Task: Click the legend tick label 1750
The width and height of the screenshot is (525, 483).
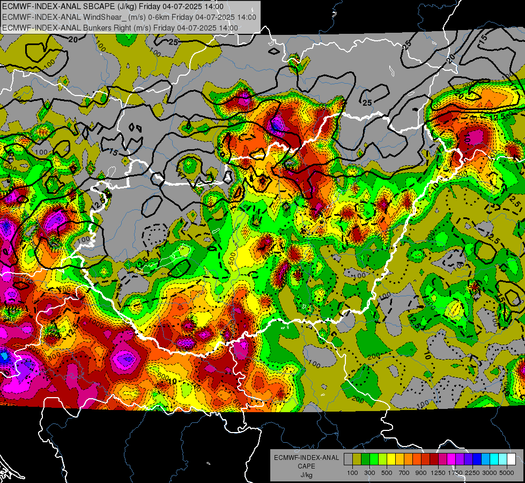Action: pos(455,473)
